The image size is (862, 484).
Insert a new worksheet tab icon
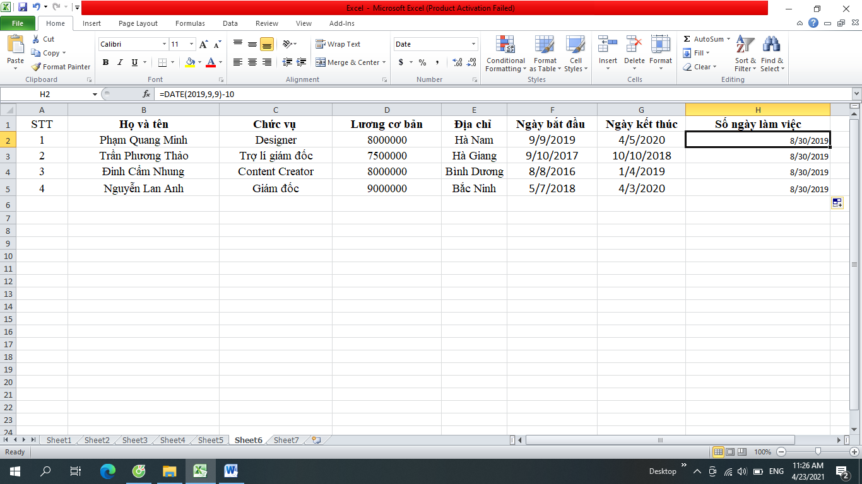316,440
